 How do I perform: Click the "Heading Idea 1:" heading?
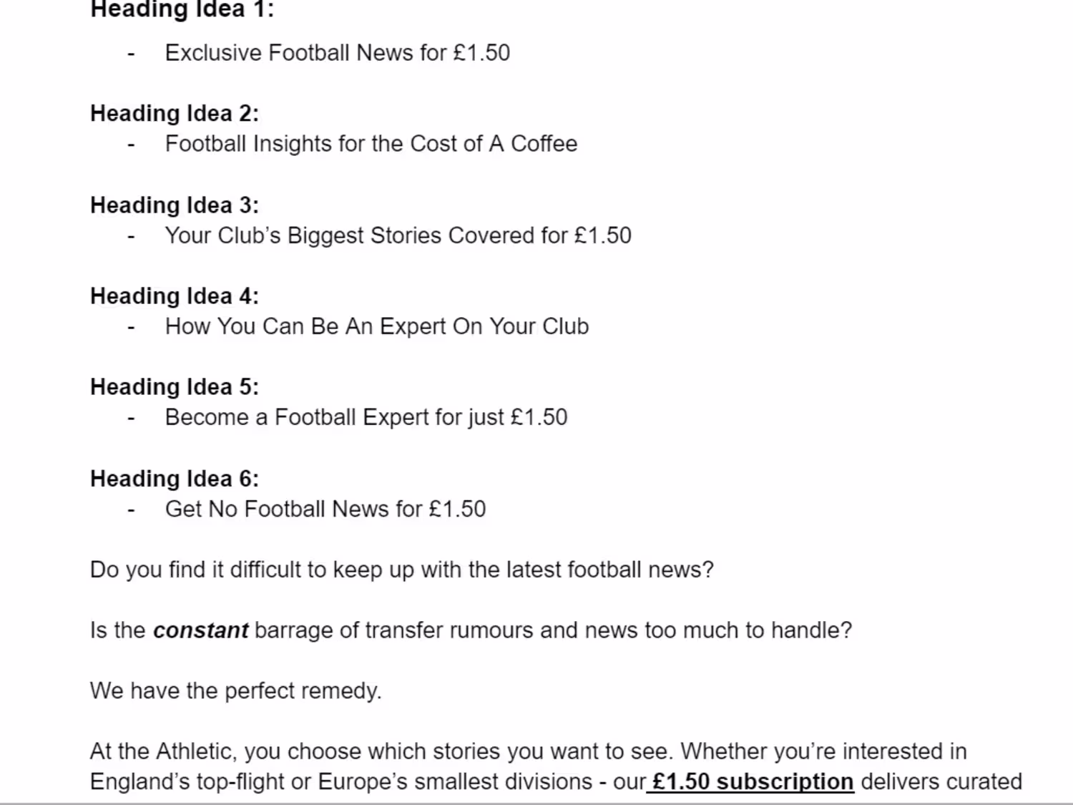182,10
